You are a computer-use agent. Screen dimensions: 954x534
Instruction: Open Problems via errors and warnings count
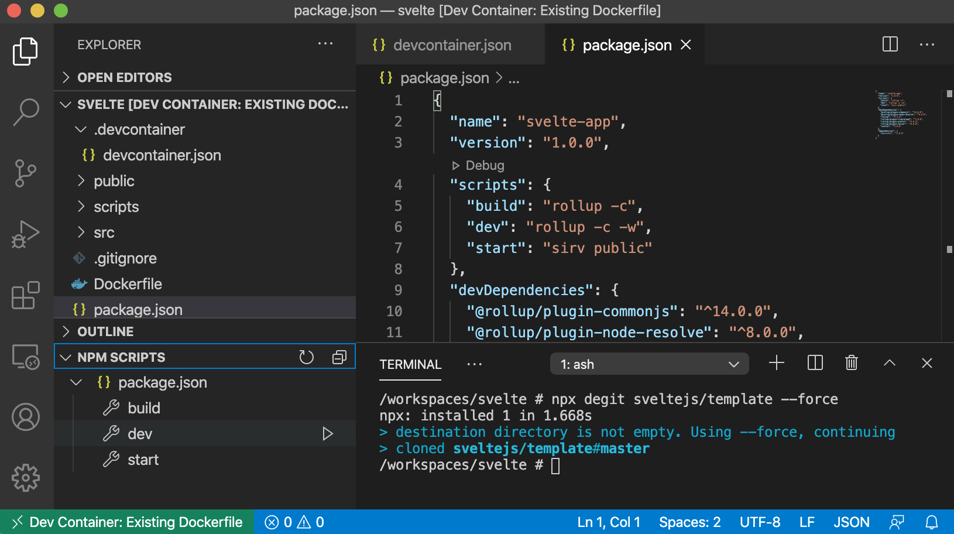pyautogui.click(x=294, y=522)
